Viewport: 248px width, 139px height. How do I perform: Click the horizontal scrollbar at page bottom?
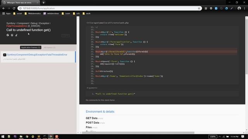click(x=138, y=132)
